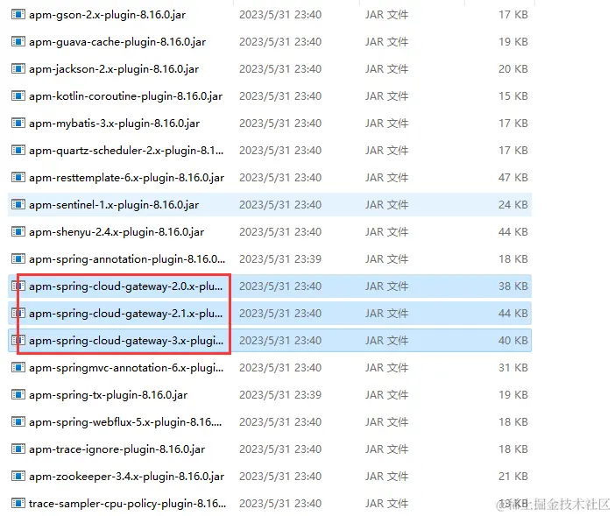The width and height of the screenshot is (615, 516).
Task: Click the 40 KB size of gateway-3.x plugin
Action: pos(513,341)
